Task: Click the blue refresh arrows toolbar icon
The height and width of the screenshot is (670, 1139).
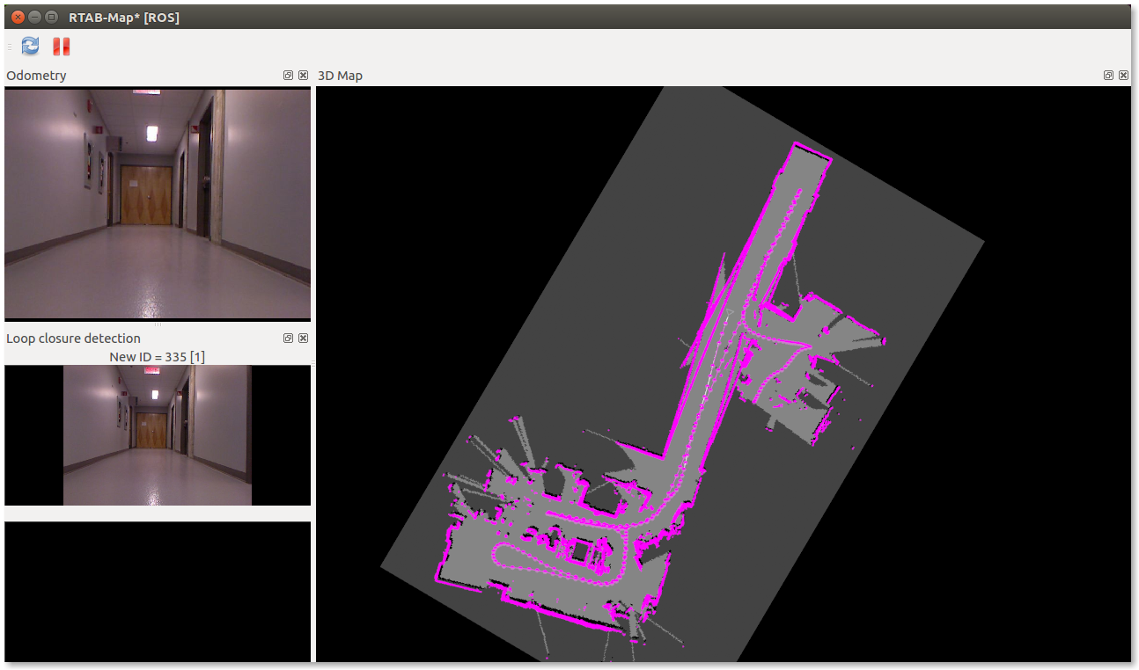Action: [x=31, y=47]
